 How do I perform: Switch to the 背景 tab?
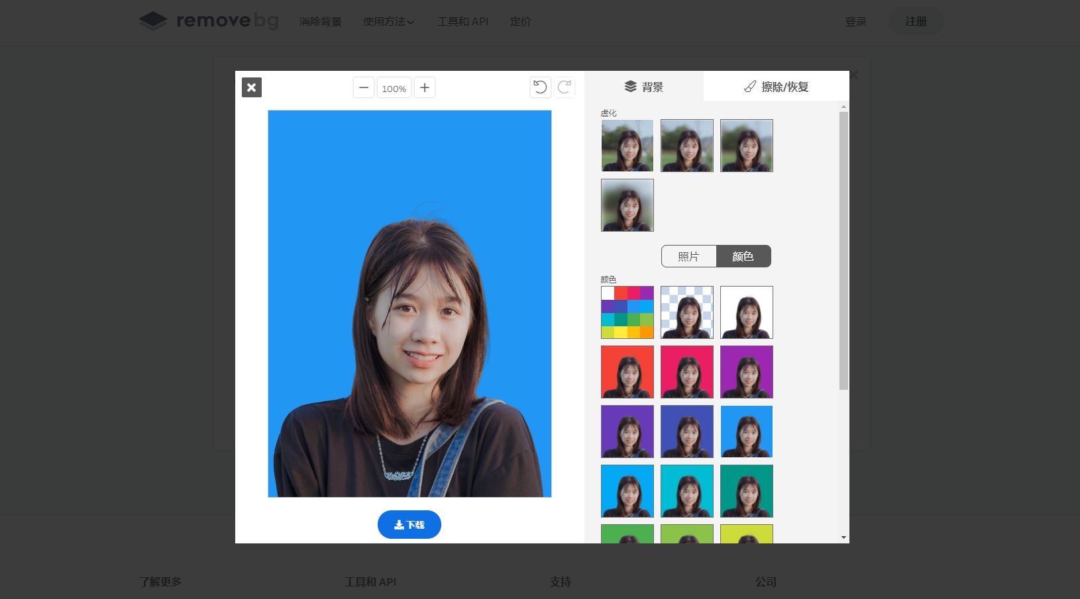pyautogui.click(x=644, y=87)
